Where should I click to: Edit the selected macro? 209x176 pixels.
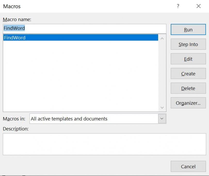188,59
